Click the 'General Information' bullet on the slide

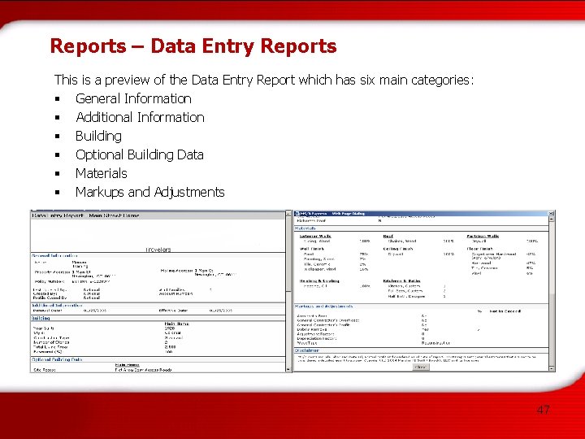coord(133,98)
